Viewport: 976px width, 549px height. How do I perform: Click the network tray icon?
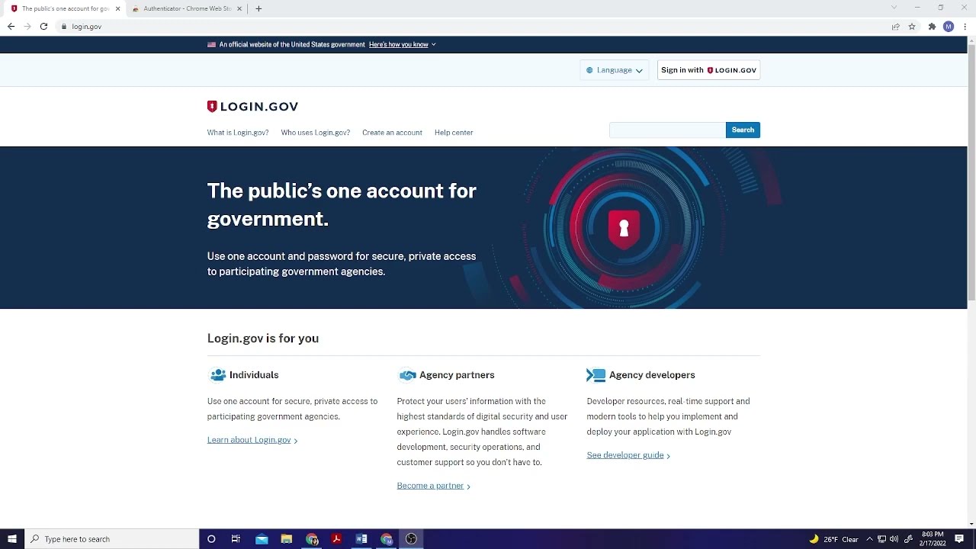pyautogui.click(x=881, y=539)
